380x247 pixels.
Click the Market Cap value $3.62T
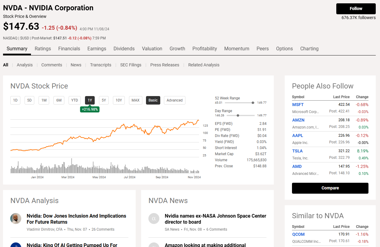click(261, 154)
